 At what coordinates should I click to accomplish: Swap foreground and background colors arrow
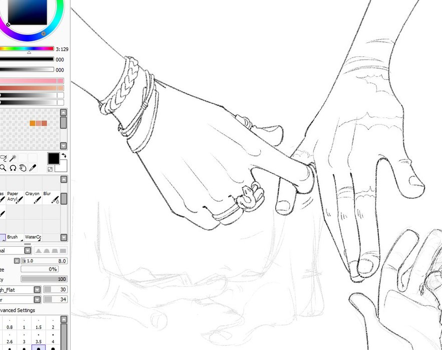pyautogui.click(x=64, y=155)
